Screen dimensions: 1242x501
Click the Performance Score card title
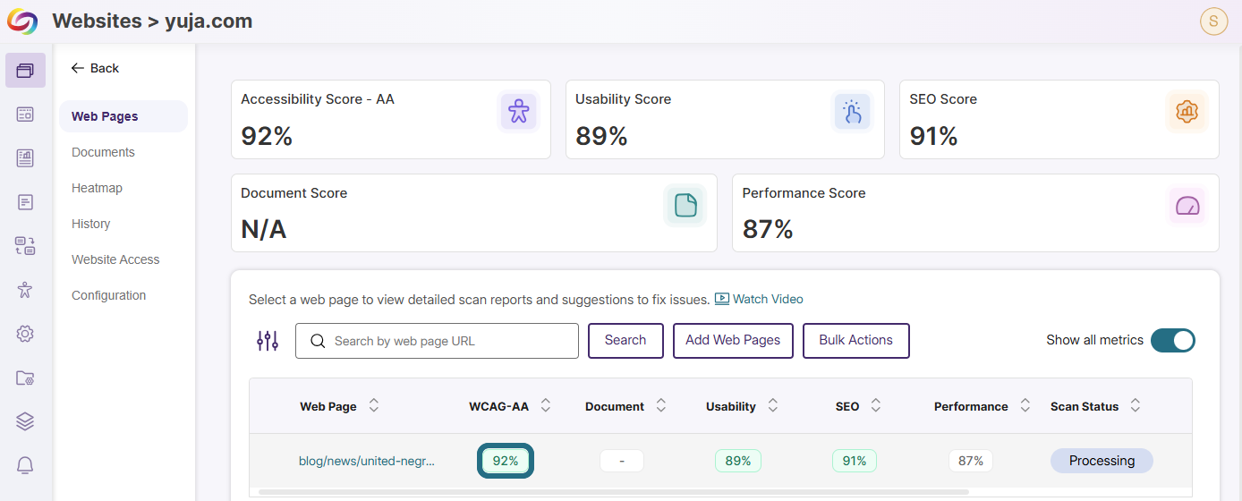[804, 193]
